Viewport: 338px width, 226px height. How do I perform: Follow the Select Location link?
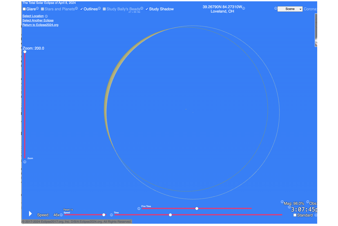pyautogui.click(x=33, y=16)
